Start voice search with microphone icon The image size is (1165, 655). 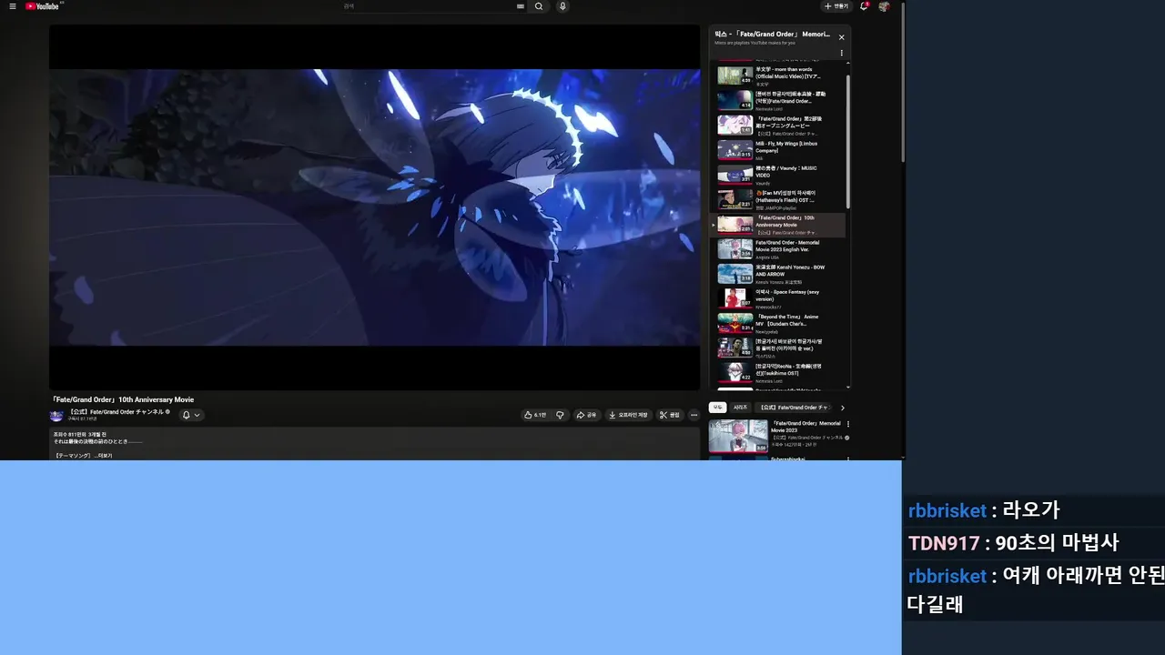pyautogui.click(x=562, y=6)
